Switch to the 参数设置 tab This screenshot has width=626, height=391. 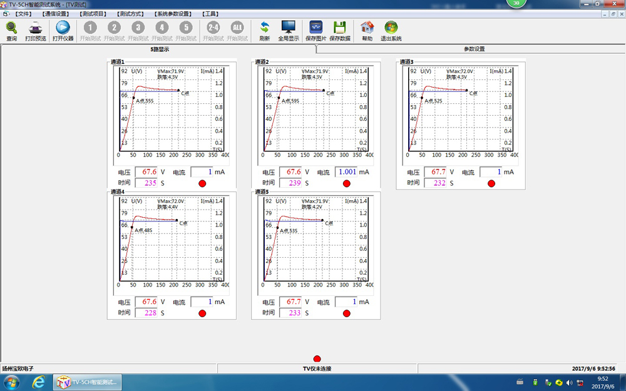click(474, 49)
